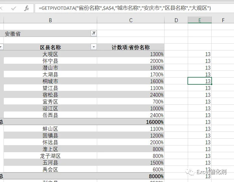Select the 迎江区 cell
This screenshot has width=234, height=182.
click(50, 108)
